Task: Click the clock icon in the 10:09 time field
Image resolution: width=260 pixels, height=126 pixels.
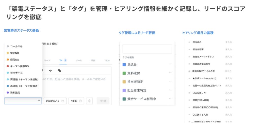Action: click(80, 101)
